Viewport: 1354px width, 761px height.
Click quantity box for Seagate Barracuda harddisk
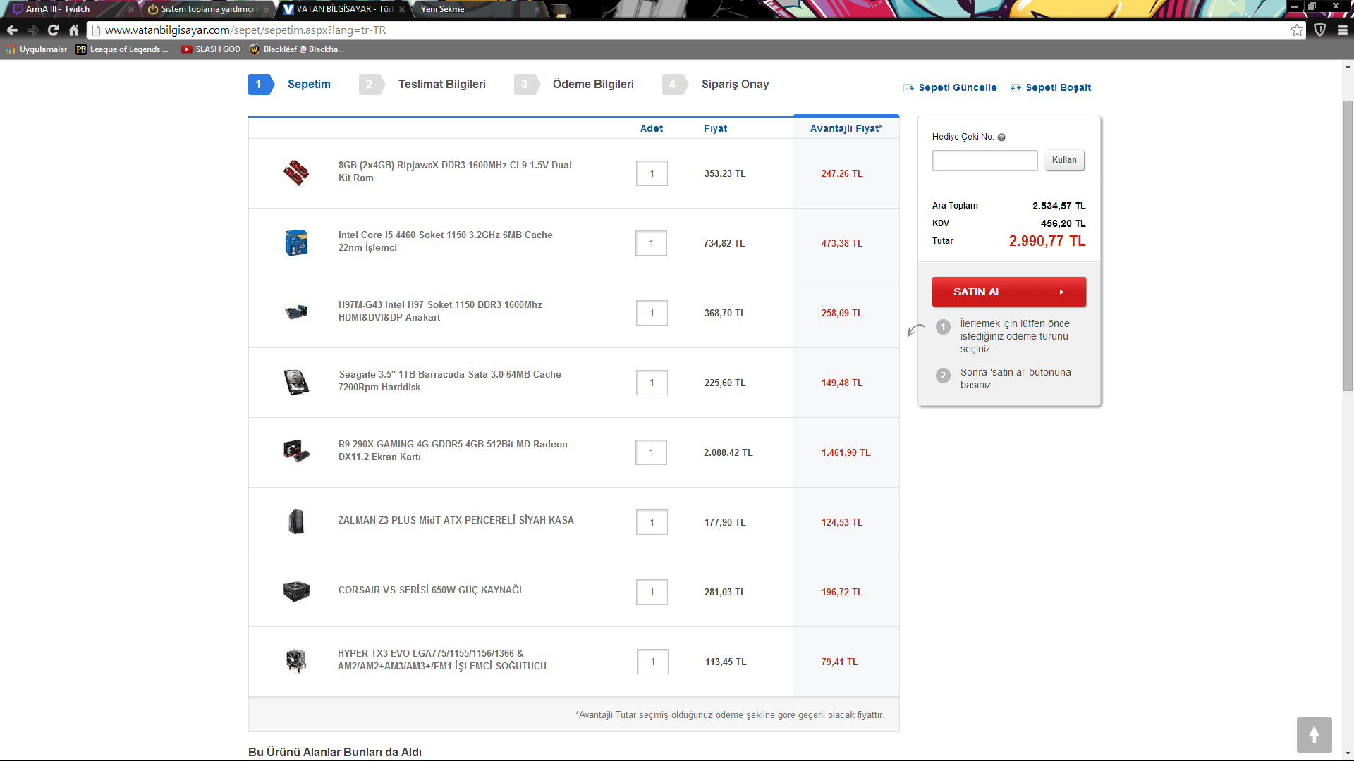pos(652,383)
